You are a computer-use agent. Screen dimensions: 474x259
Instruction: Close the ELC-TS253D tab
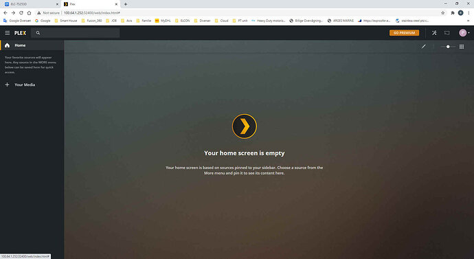57,4
